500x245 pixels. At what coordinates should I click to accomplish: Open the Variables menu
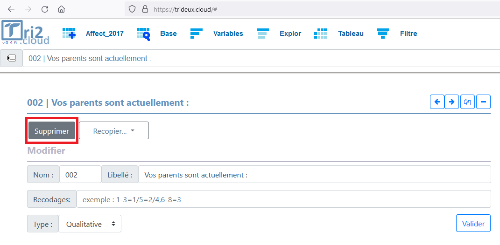pyautogui.click(x=228, y=34)
